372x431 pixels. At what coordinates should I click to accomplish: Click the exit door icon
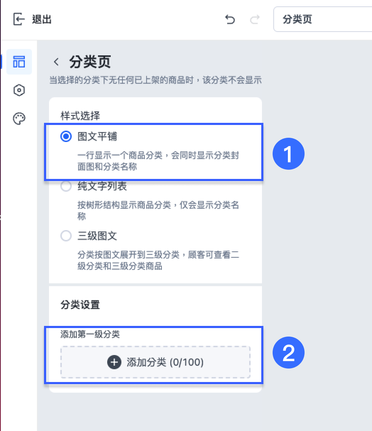tap(19, 19)
